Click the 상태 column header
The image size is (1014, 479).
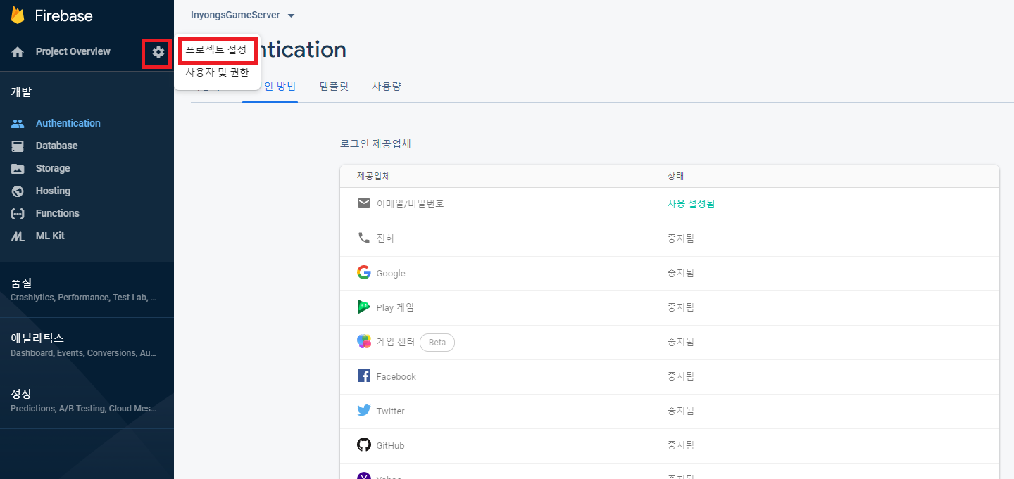point(675,176)
